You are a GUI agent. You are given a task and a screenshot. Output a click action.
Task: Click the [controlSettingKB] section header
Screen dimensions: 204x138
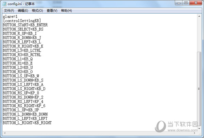click(x=22, y=20)
